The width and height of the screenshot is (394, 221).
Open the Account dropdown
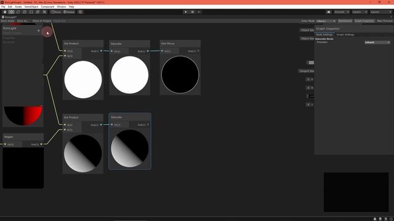click(342, 12)
